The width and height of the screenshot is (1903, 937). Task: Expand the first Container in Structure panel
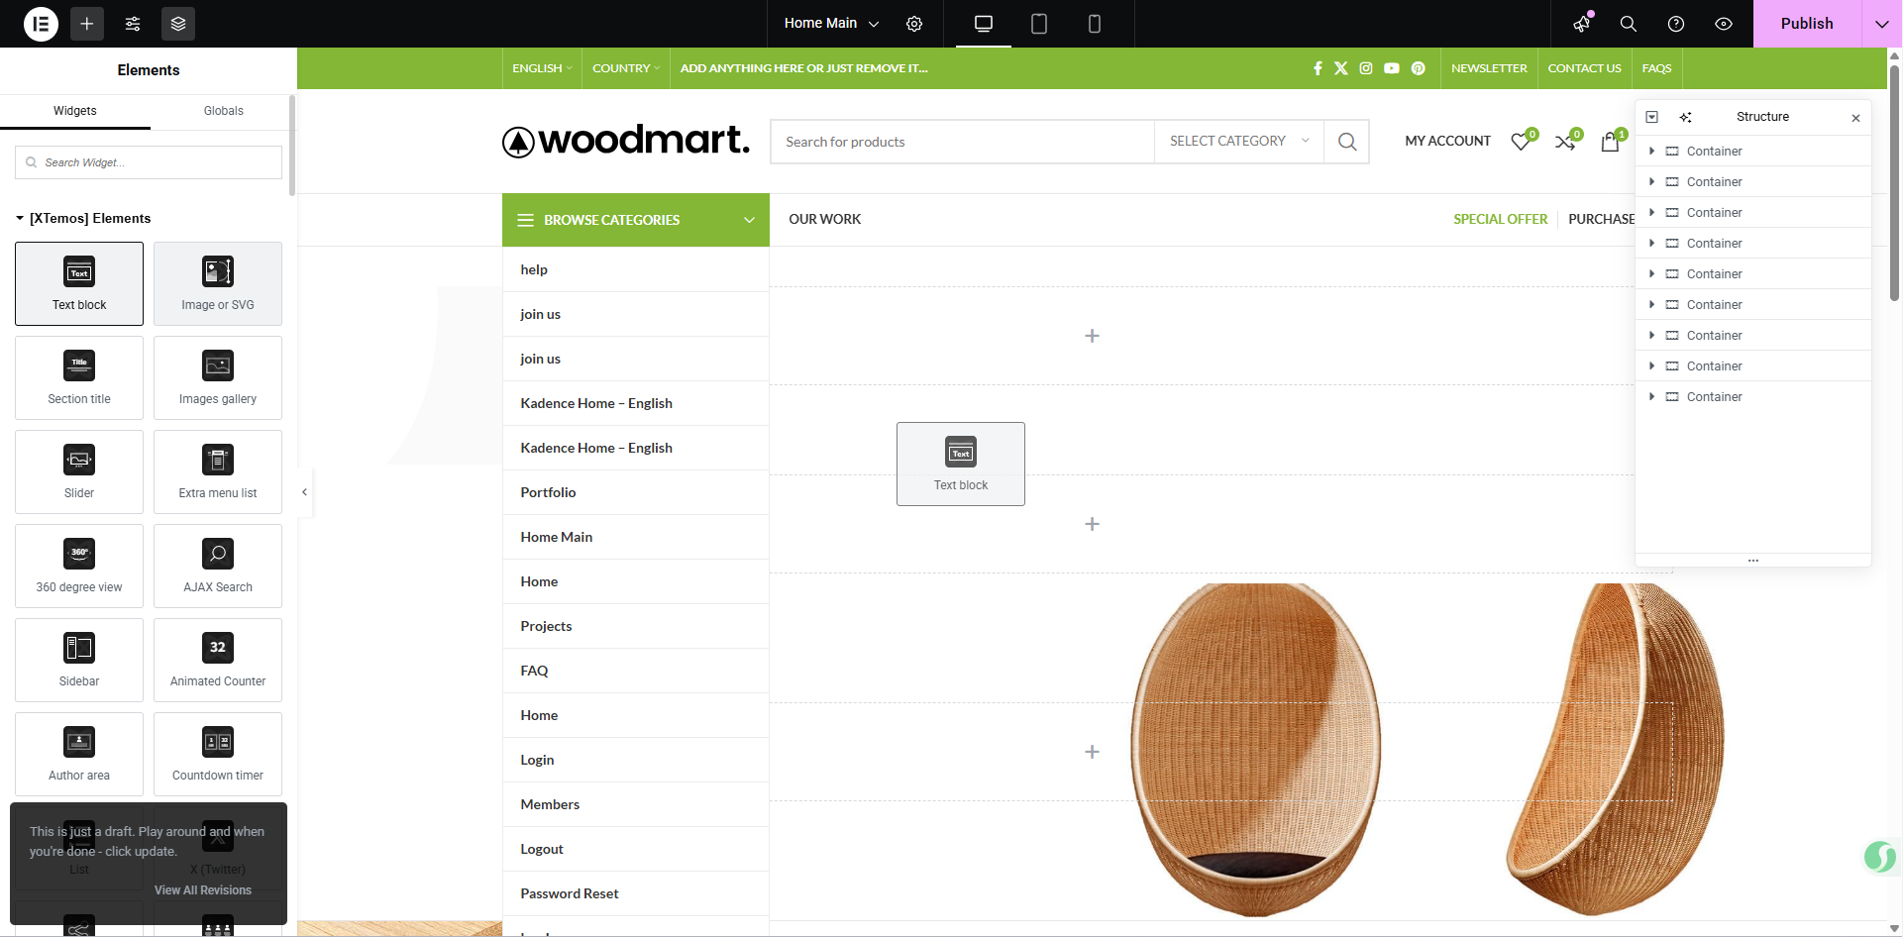pos(1651,151)
